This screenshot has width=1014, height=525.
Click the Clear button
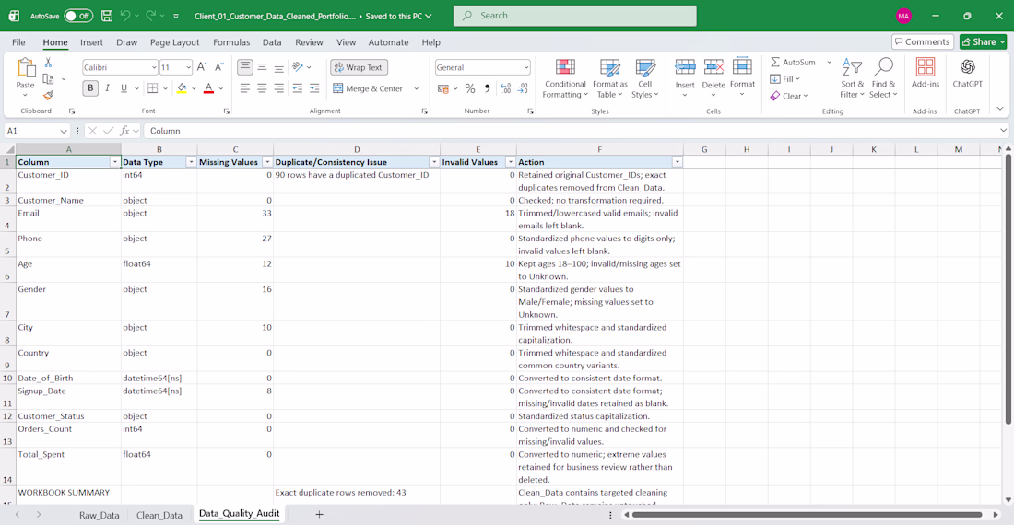point(789,96)
